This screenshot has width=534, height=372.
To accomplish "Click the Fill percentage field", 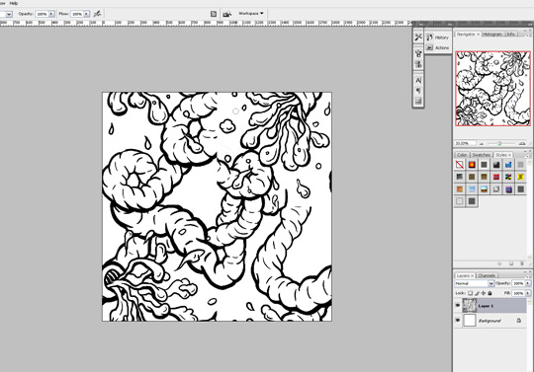I will (x=518, y=293).
